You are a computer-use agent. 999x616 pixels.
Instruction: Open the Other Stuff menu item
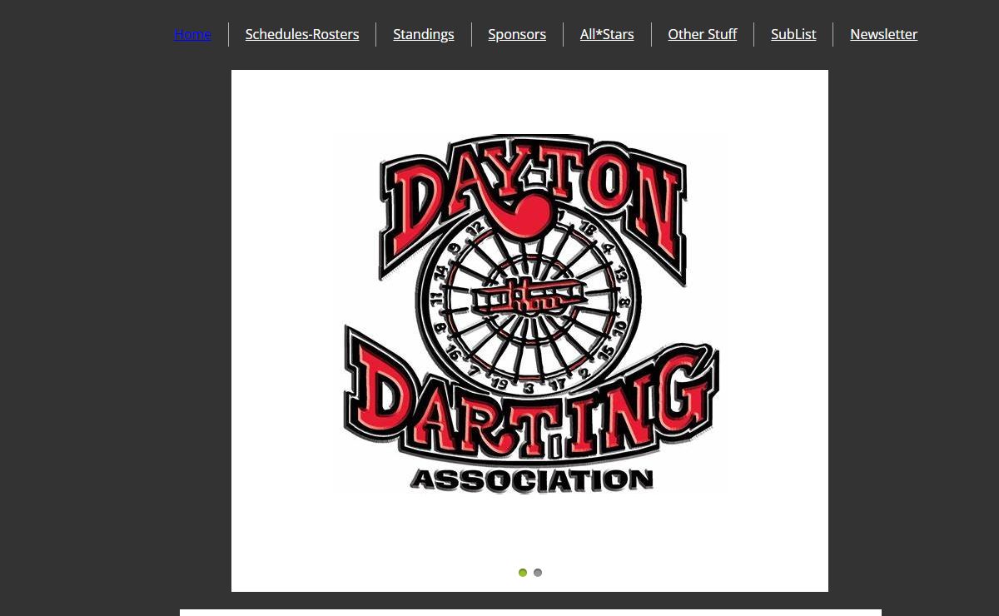(703, 34)
